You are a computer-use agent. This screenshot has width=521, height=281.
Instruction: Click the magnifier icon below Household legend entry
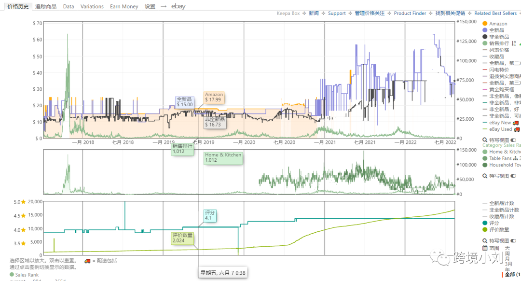pos(485,176)
